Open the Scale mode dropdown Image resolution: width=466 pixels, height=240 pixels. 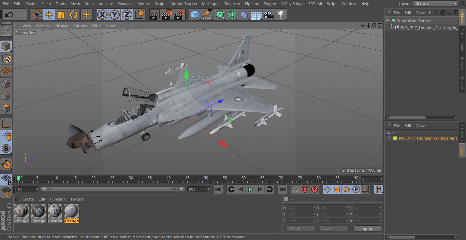click(334, 228)
